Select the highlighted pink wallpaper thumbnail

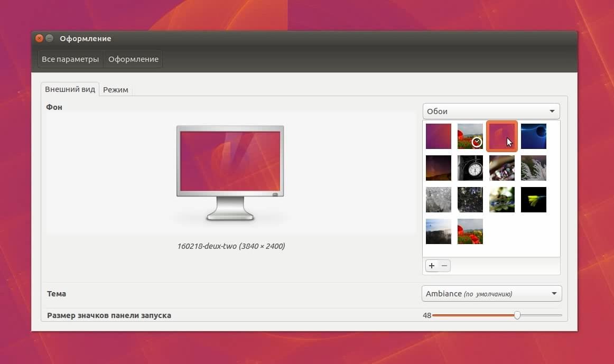click(501, 136)
